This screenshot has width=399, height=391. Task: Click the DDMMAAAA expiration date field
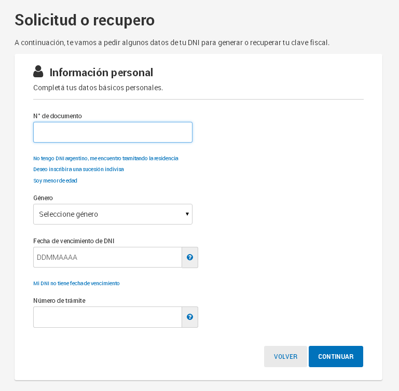107,257
